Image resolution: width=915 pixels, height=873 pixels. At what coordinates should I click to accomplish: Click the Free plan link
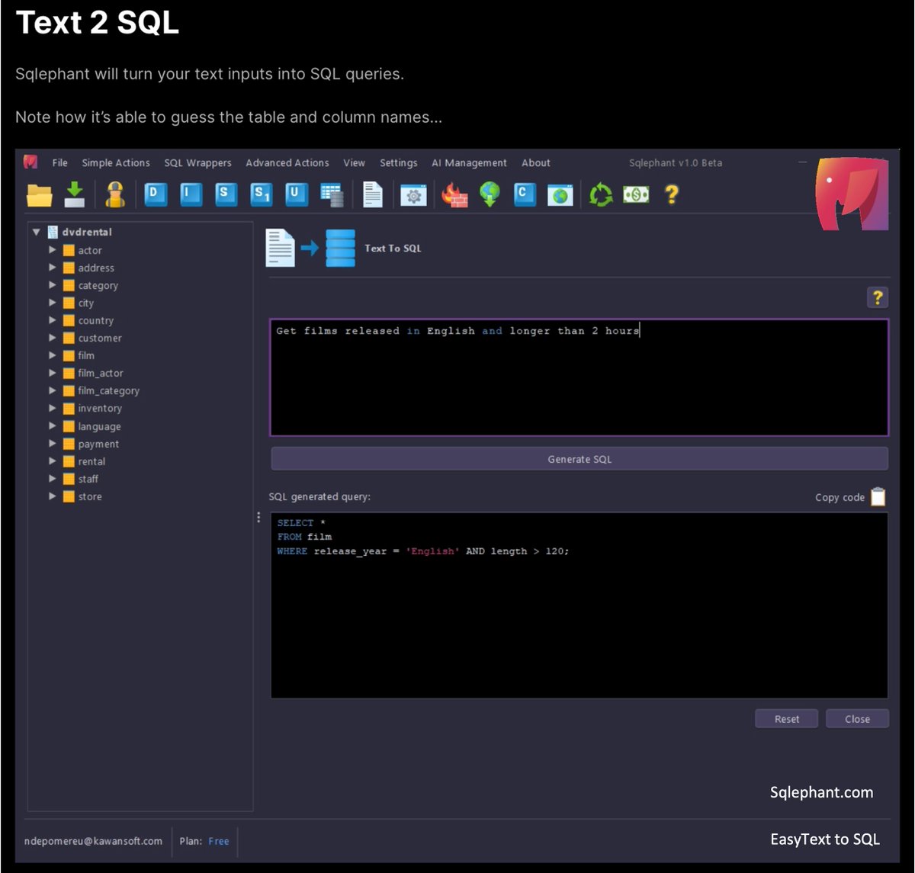point(218,841)
